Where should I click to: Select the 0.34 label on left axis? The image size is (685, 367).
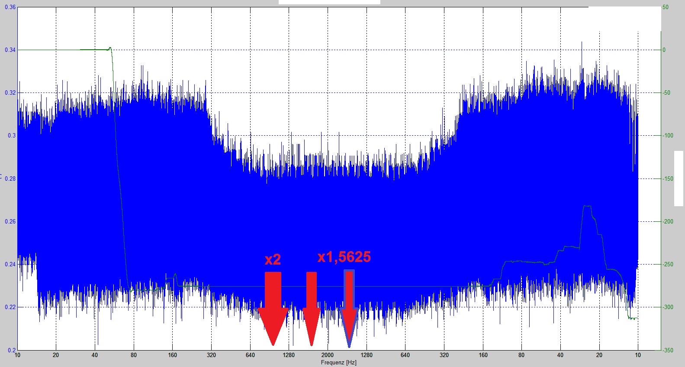(10, 50)
